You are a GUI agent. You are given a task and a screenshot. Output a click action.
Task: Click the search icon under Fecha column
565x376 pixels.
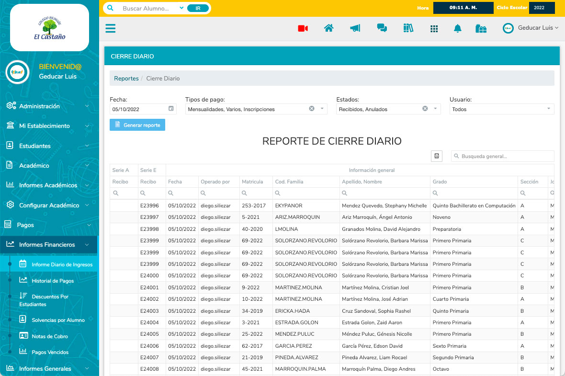171,193
